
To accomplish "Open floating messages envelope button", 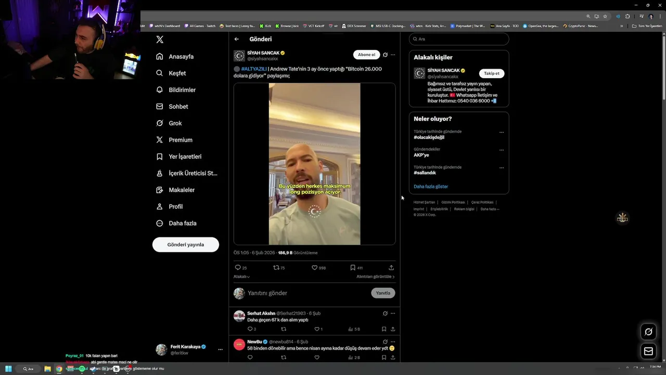I will coord(648,352).
